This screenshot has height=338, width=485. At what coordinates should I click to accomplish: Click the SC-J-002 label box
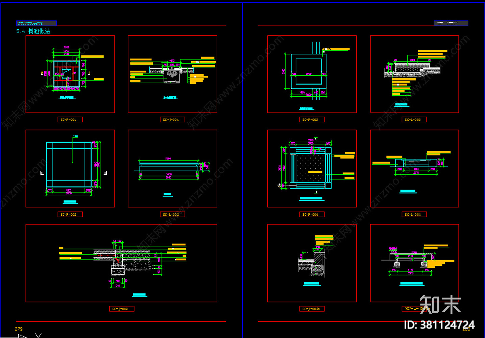coord(122,309)
